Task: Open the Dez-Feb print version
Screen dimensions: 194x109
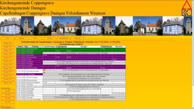Action: (x=8, y=91)
